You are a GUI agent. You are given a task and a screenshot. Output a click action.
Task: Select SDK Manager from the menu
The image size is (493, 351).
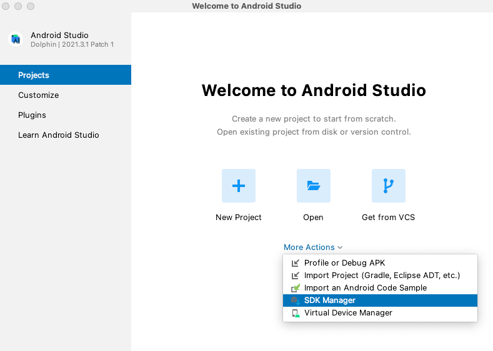(380, 301)
